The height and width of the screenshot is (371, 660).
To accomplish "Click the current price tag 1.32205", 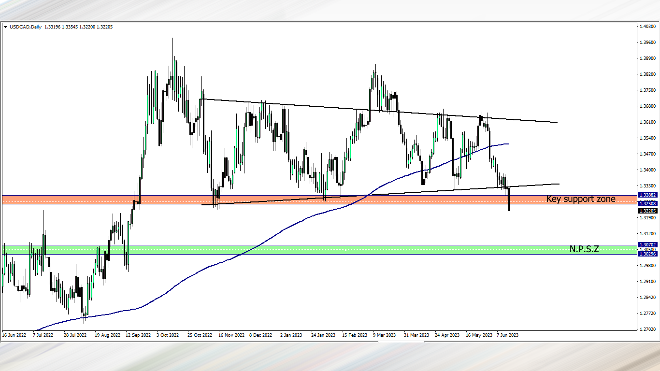I will point(647,211).
